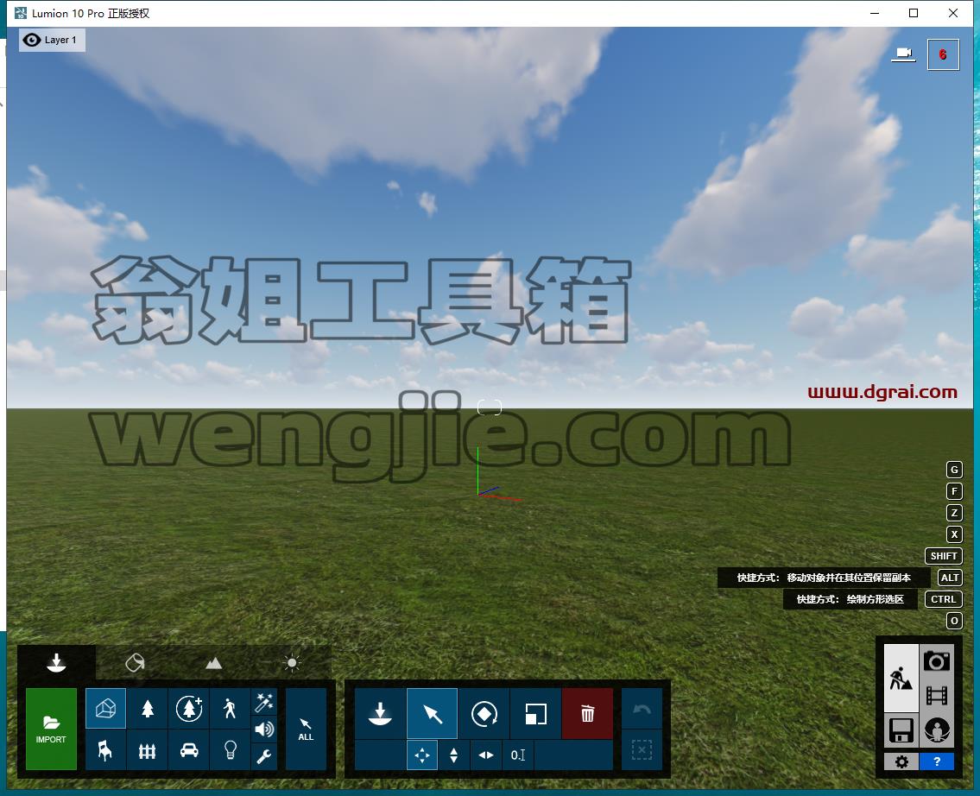Select the Utilities wrench category
The height and width of the screenshot is (796, 980).
(x=263, y=756)
